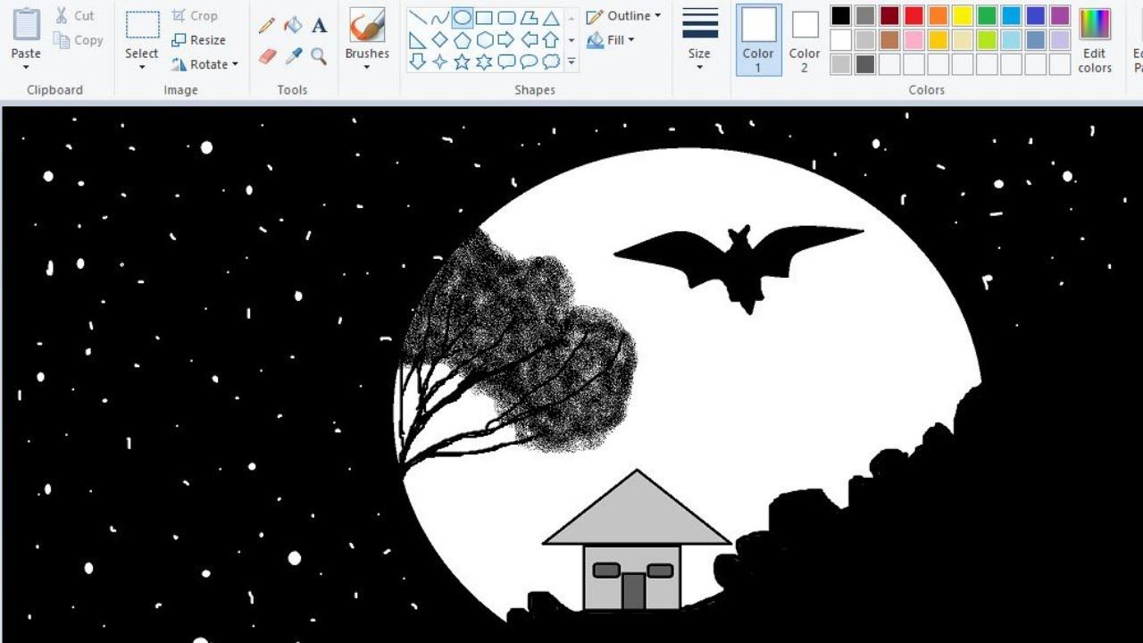Viewport: 1143px width, 643px height.
Task: Expand the Rotate dropdown
Action: [235, 64]
